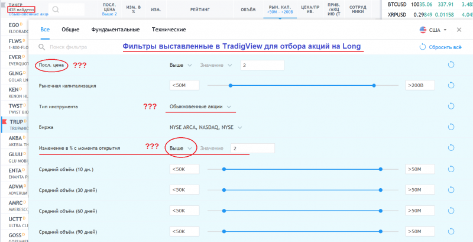The width and height of the screenshot is (473, 242).
Task: Click Сбросить всё to reset all filters
Action: [440, 47]
